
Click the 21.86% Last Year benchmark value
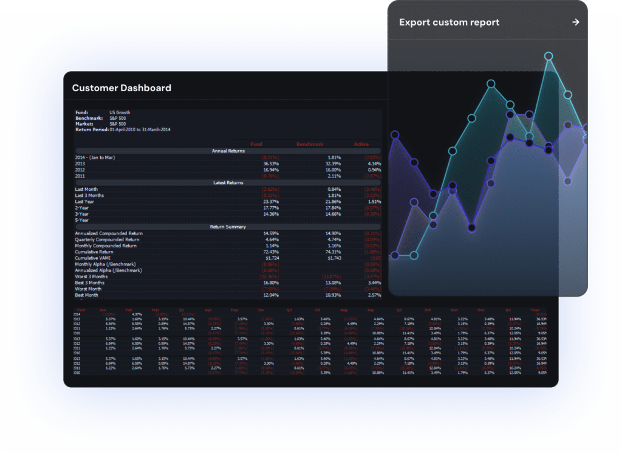click(333, 202)
